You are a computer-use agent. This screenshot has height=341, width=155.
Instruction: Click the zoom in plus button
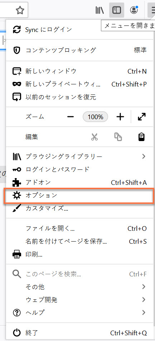coord(120,117)
